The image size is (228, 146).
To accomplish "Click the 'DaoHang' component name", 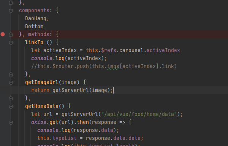I will [x=36, y=19].
